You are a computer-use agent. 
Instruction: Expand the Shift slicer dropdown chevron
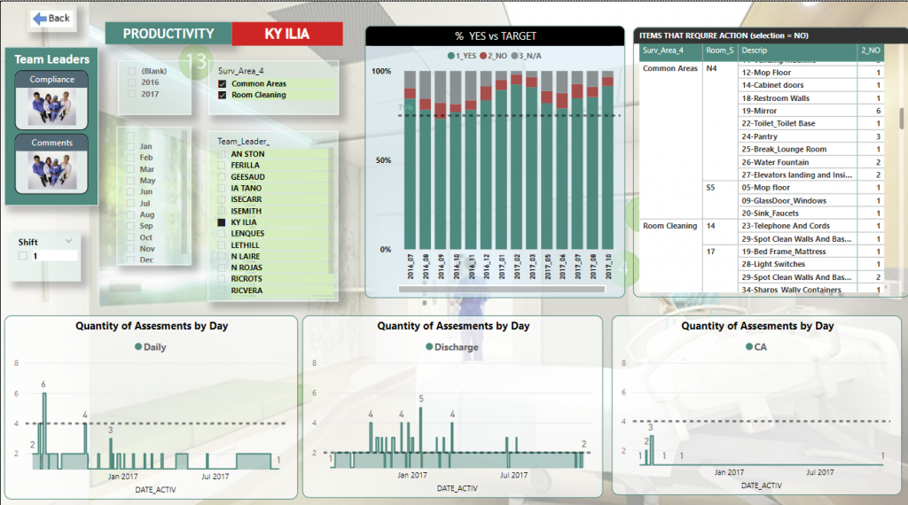(x=68, y=241)
